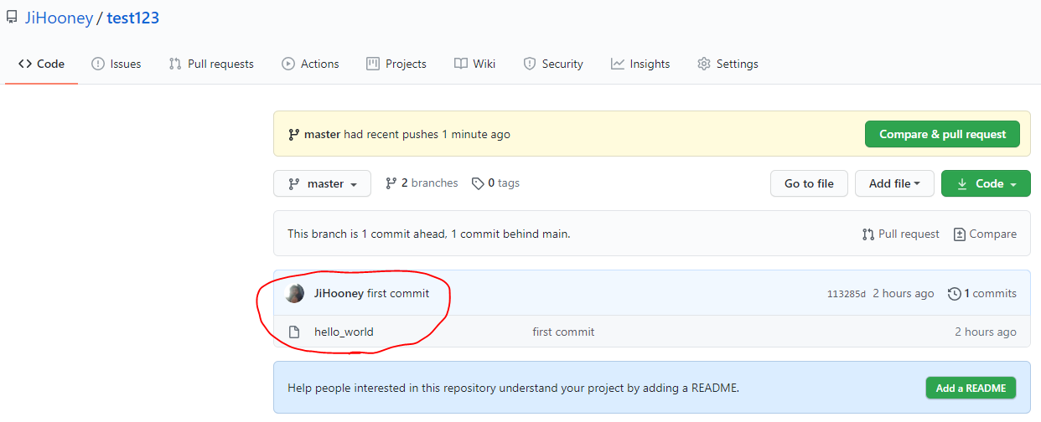Screen dimensions: 1041x422
Task: Click the Issues tab circle icon
Action: (x=97, y=64)
